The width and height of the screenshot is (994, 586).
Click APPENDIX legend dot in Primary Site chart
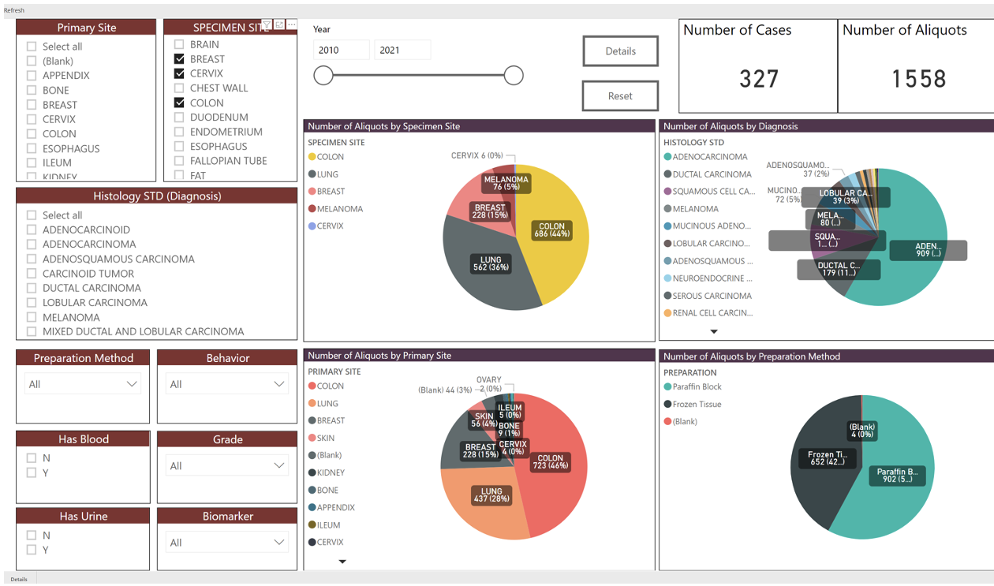tap(312, 508)
